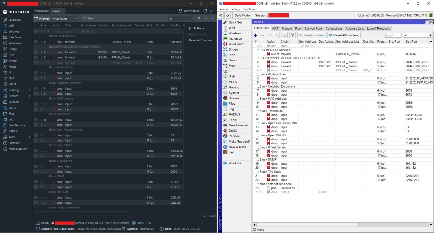
Task: Click the Find input field
Action: (x=393, y=35)
